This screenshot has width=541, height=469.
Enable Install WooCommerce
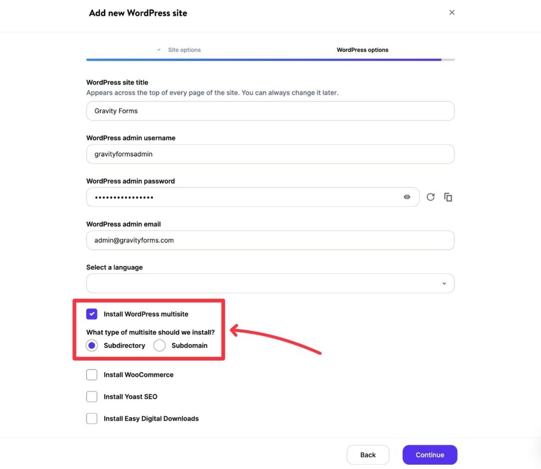[92, 374]
